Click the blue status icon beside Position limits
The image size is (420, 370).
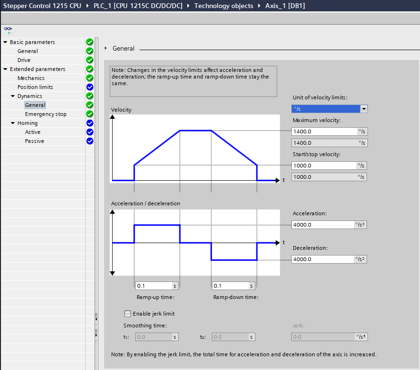90,87
